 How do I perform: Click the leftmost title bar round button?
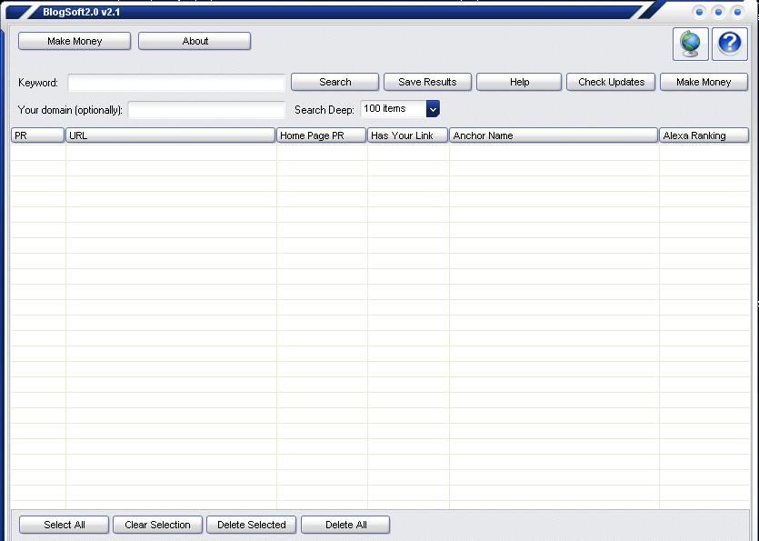[699, 12]
